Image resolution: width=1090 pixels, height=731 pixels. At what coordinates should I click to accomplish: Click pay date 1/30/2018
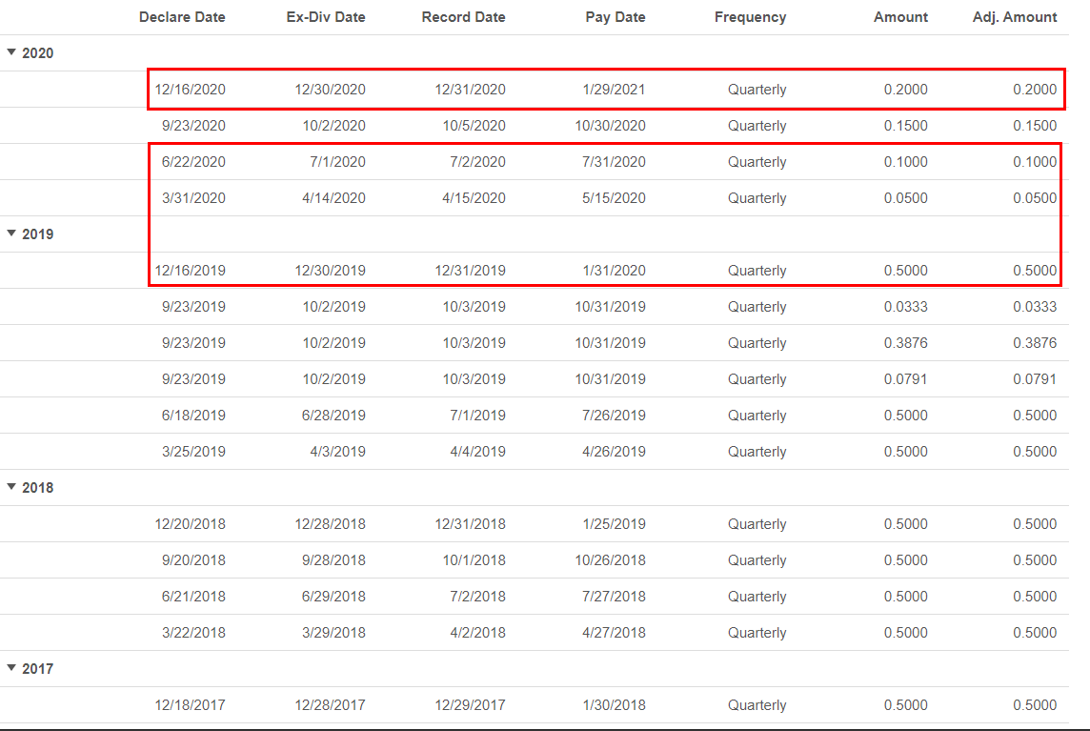point(614,704)
